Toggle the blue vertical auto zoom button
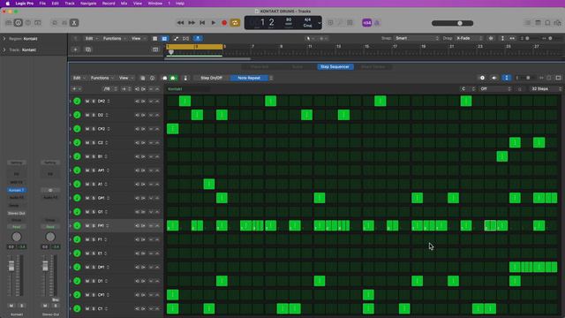565x318 pixels. 507,78
